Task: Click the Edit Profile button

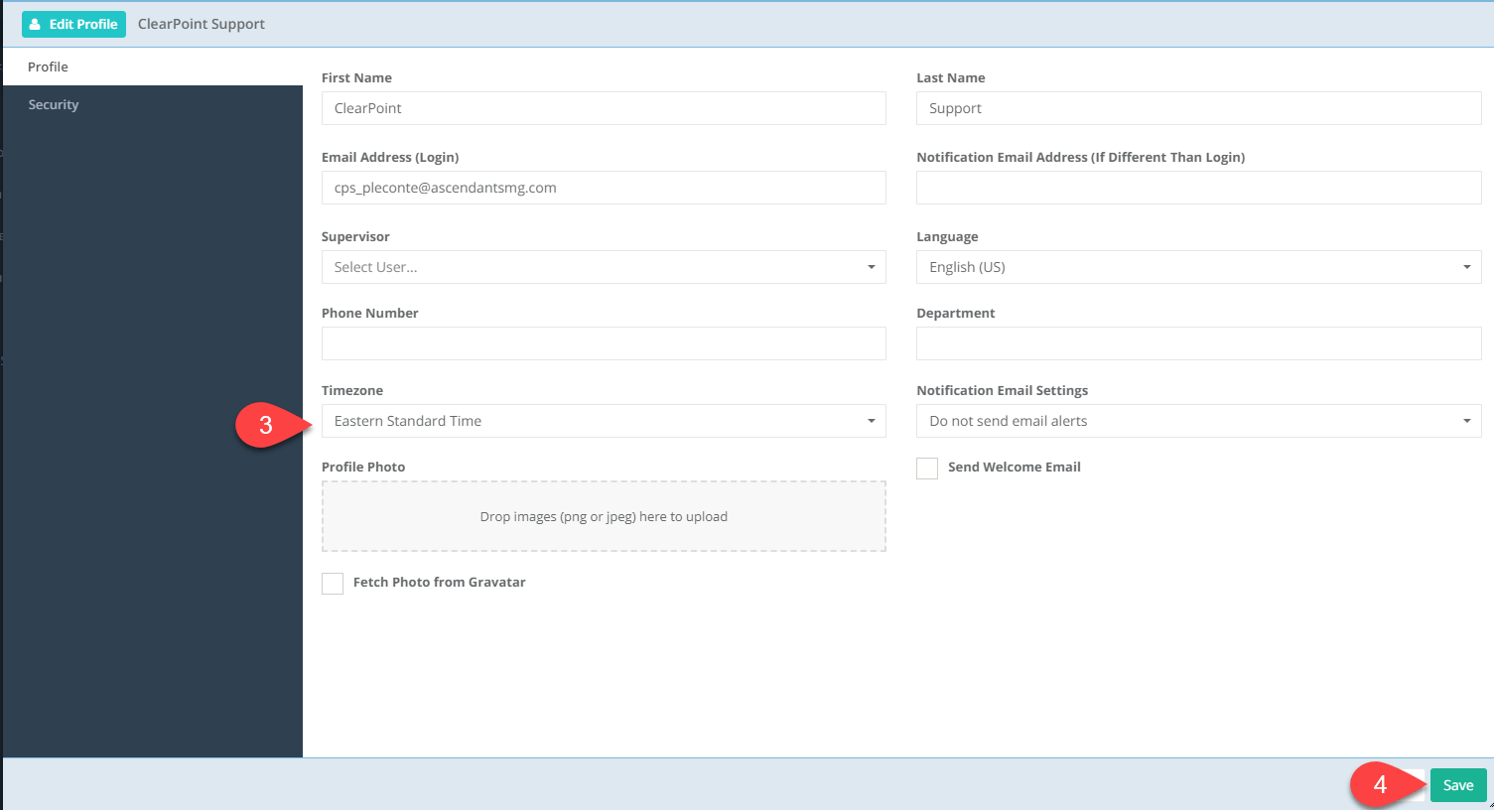Action: 73,23
